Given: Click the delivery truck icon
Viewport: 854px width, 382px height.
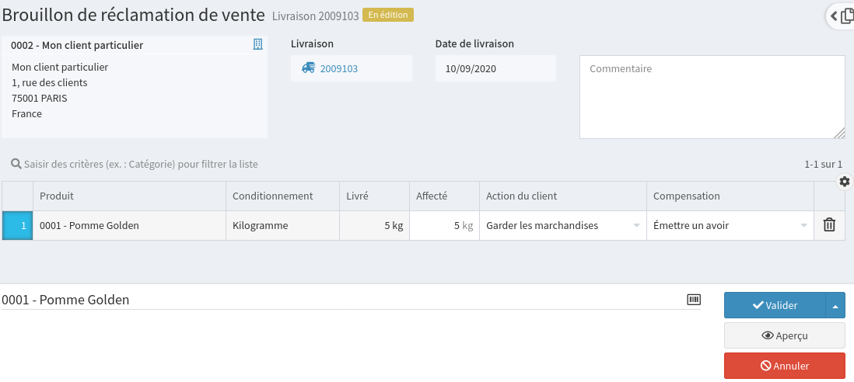Looking at the screenshot, I should pyautogui.click(x=308, y=68).
